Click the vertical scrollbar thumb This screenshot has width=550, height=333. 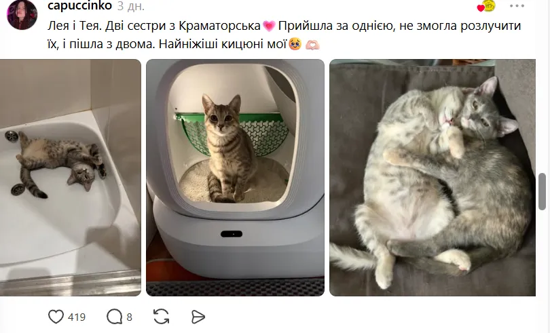point(543,191)
